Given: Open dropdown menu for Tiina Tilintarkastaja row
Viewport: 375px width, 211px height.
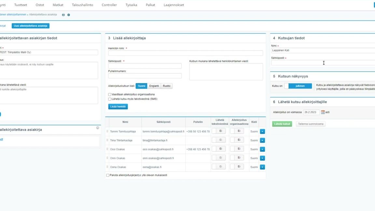Looking at the screenshot, I should pos(262,140).
